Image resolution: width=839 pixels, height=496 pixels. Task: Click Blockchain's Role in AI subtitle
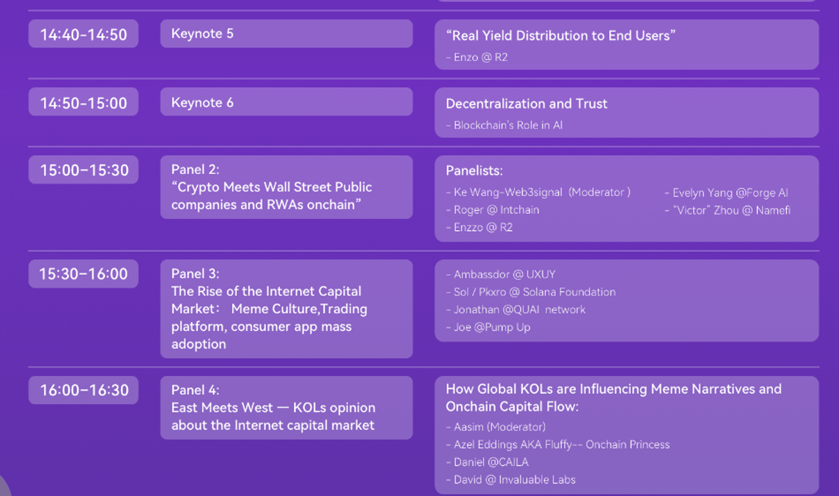tap(504, 125)
